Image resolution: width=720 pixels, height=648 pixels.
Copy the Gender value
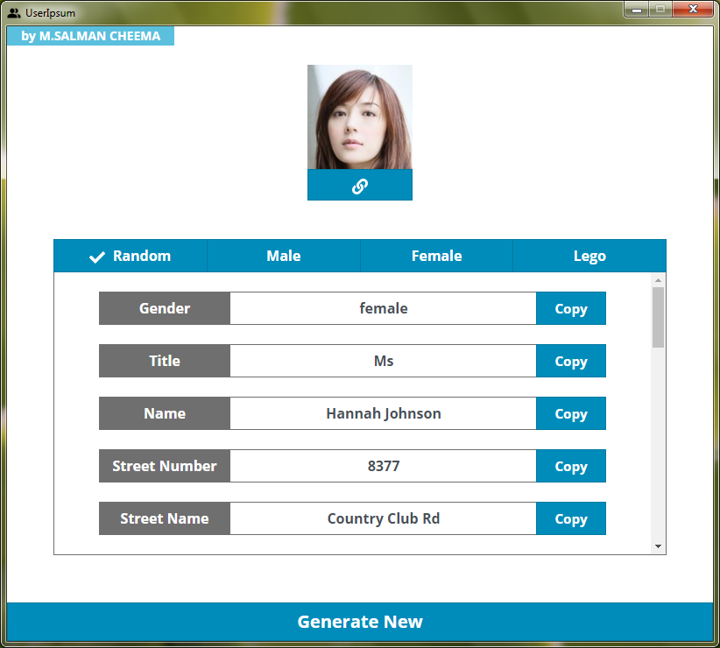[x=570, y=308]
